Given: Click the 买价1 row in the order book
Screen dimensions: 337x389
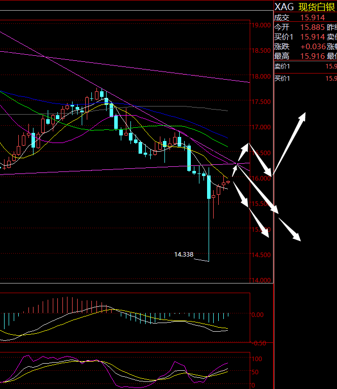Looking at the screenshot, I should pyautogui.click(x=306, y=79).
